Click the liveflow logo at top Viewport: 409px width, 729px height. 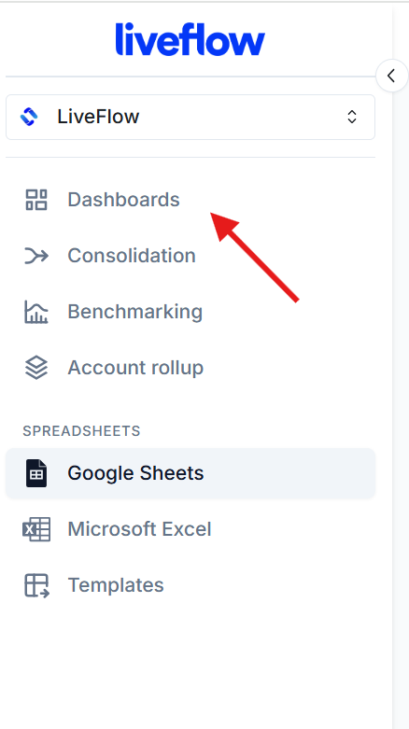click(x=190, y=39)
